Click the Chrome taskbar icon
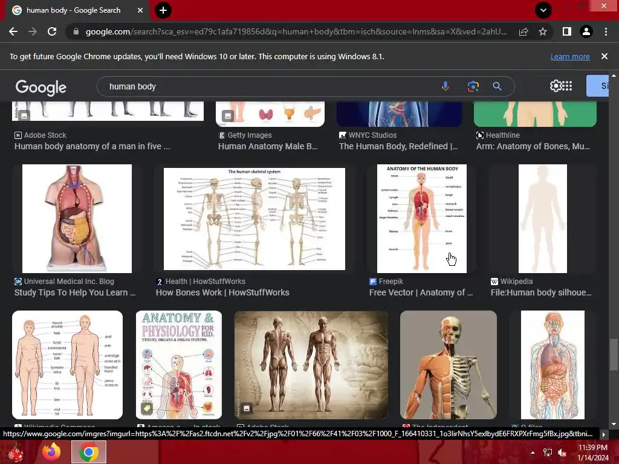619x464 pixels. point(89,452)
